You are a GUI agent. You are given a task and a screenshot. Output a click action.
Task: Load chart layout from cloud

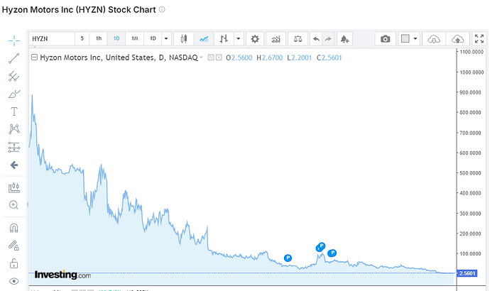click(434, 39)
